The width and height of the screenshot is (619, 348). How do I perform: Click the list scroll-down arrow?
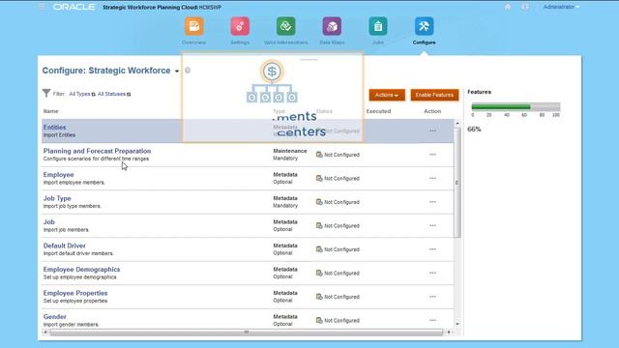[457, 324]
